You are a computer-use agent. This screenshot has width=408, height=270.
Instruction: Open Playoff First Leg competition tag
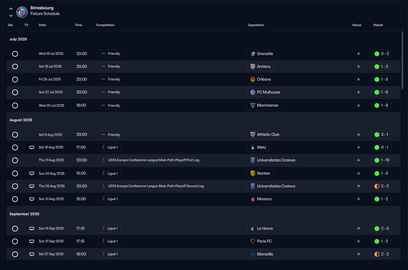pos(150,160)
